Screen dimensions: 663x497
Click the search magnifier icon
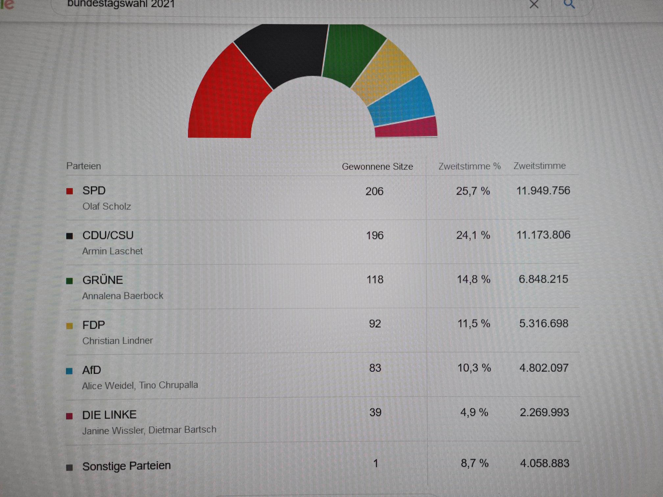569,4
